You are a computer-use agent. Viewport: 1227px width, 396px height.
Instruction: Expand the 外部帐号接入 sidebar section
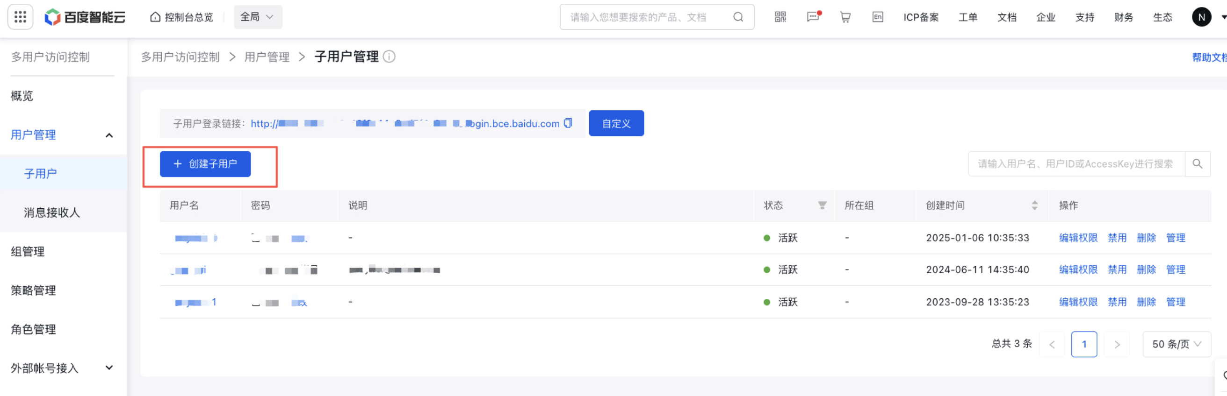coord(109,368)
